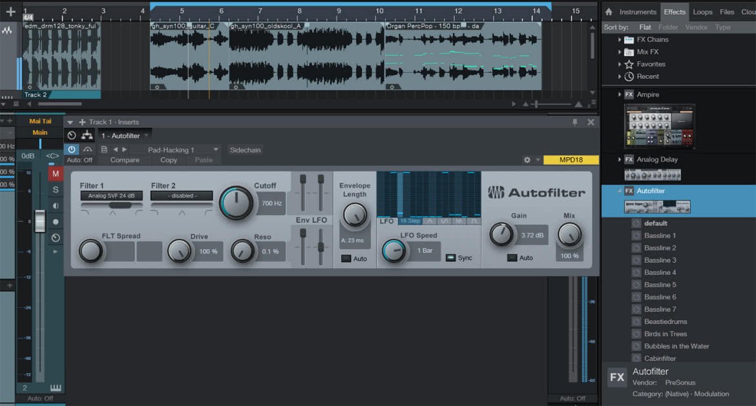Arm record on the channel strip

coord(56,222)
